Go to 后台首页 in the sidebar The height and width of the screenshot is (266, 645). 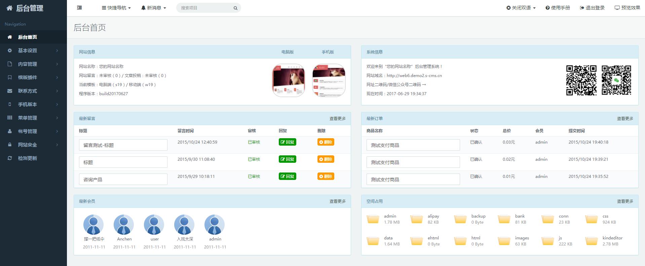28,37
